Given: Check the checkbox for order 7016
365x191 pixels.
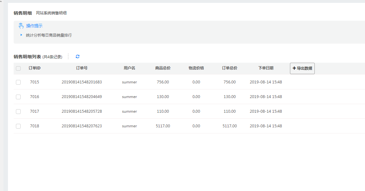Looking at the screenshot, I should (18, 97).
